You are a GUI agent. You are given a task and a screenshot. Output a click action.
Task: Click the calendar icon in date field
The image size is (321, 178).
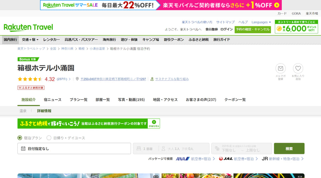pos(23,149)
